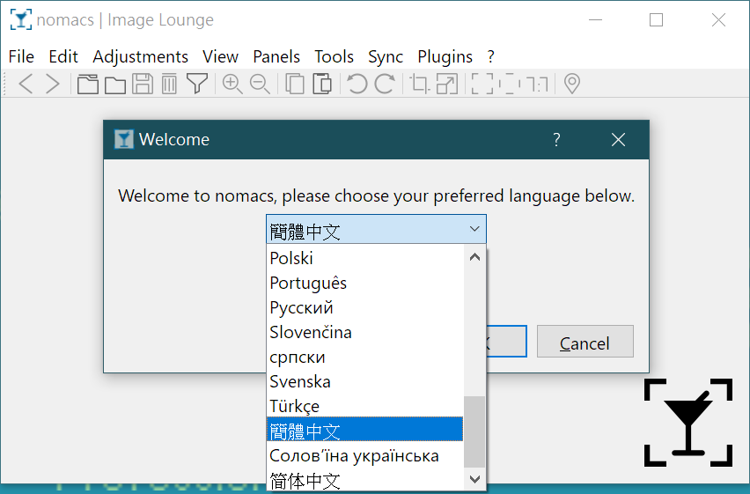Screen dimensions: 750x494
Task: Choose Русский from the language list
Action: (302, 308)
